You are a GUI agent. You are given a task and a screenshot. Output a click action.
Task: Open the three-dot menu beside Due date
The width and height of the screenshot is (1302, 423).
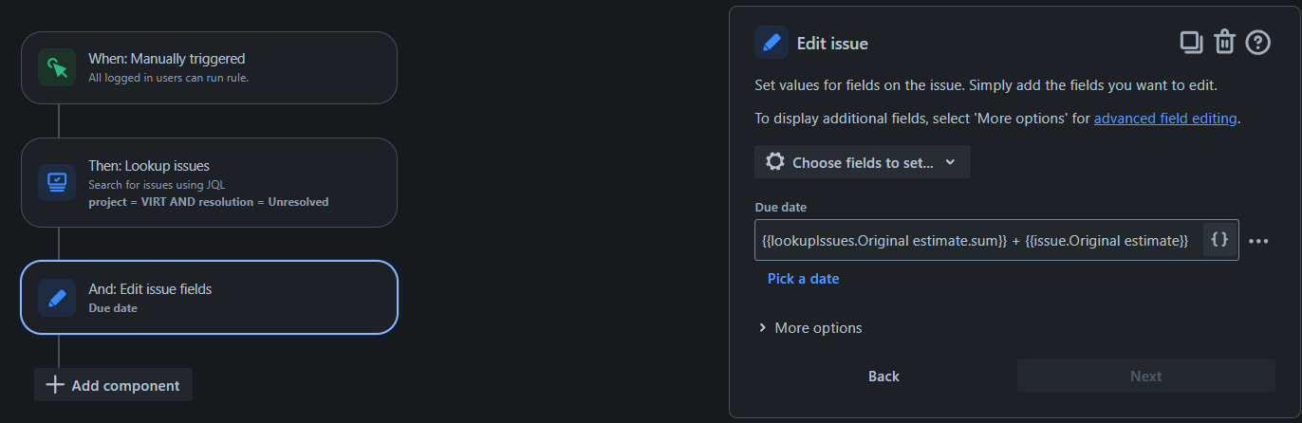[x=1258, y=241]
